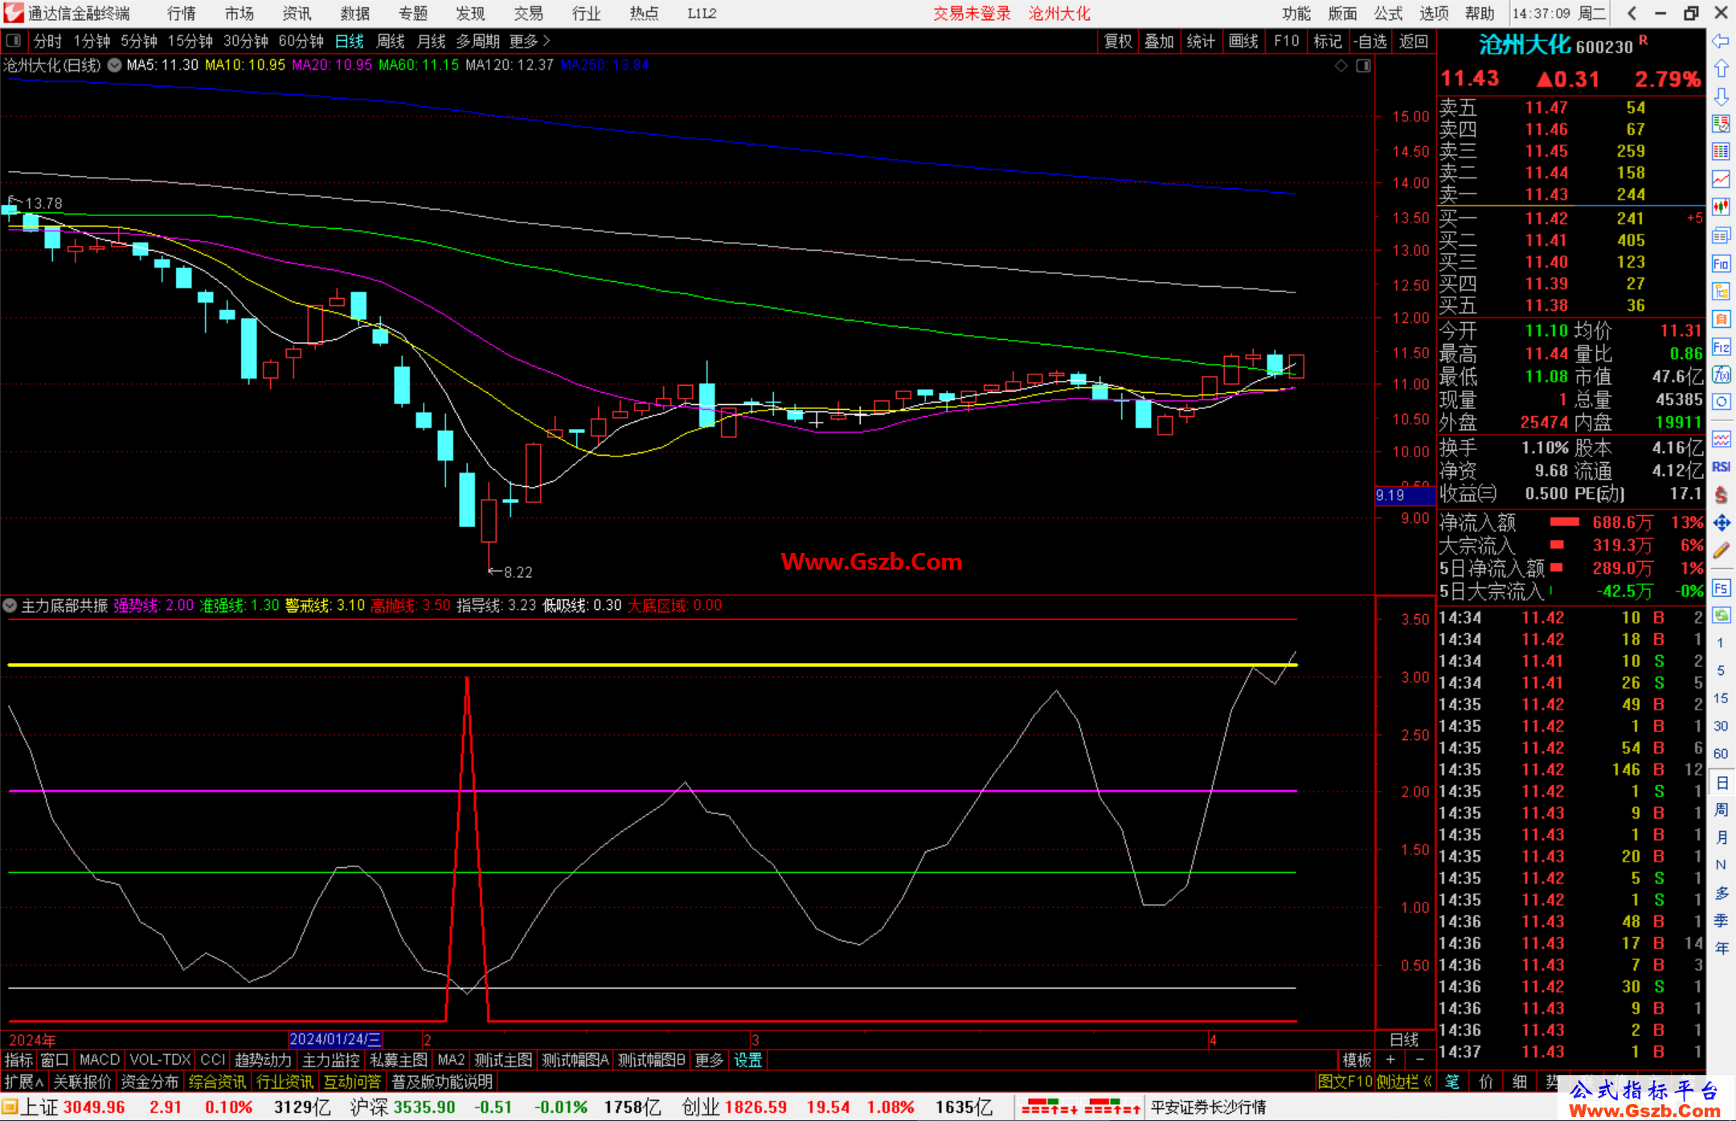Image resolution: width=1736 pixels, height=1121 pixels.
Task: Switch sidebar period to 30 minutes
Action: tap(1720, 726)
